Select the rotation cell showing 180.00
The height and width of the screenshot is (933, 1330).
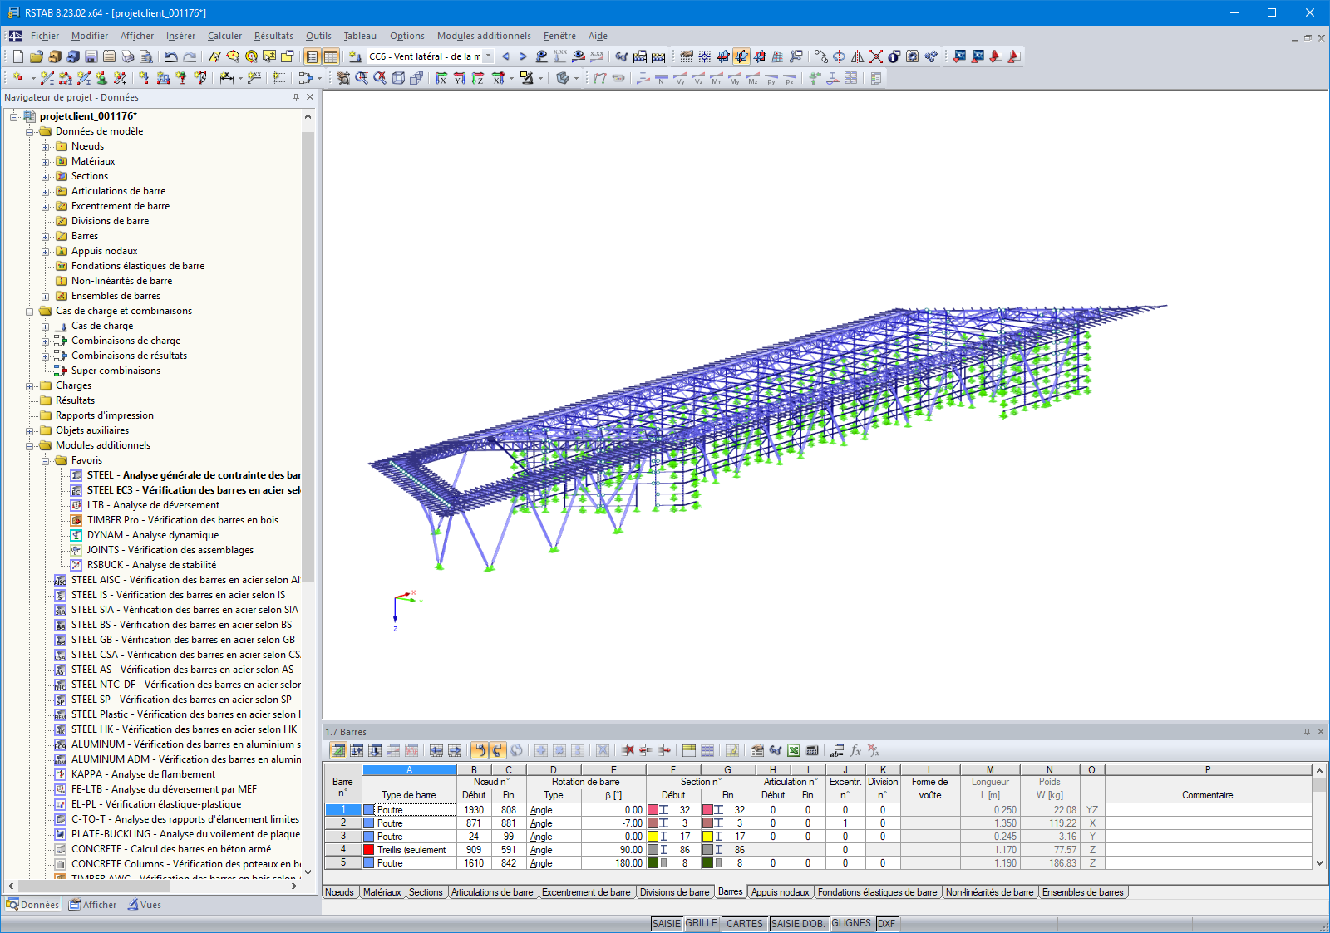613,863
